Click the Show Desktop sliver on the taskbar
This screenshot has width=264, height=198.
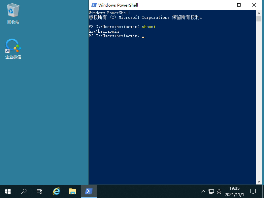pos(263,191)
